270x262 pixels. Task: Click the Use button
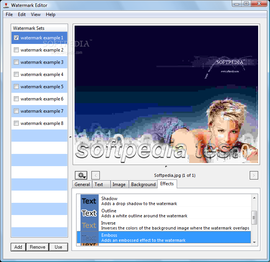tap(59, 247)
